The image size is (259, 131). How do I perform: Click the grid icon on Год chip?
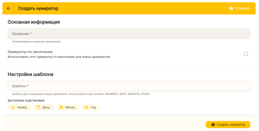tap(86, 107)
